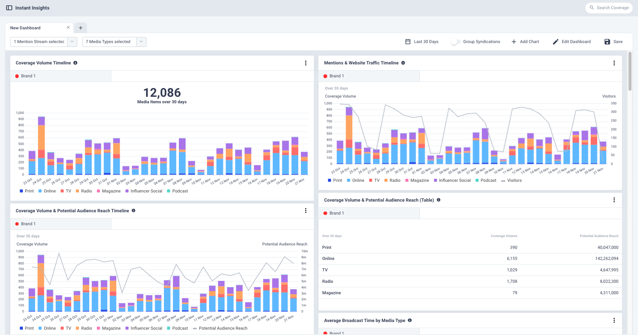Screen dimensions: 638x335
Task: Click the 12,086 media items total
Action: click(162, 93)
